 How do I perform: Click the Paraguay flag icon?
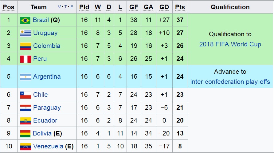[25, 108]
